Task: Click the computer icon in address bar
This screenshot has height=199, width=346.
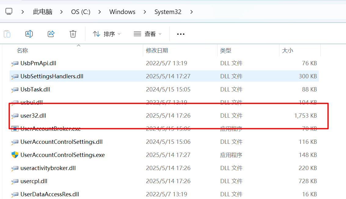Action: tap(9, 12)
